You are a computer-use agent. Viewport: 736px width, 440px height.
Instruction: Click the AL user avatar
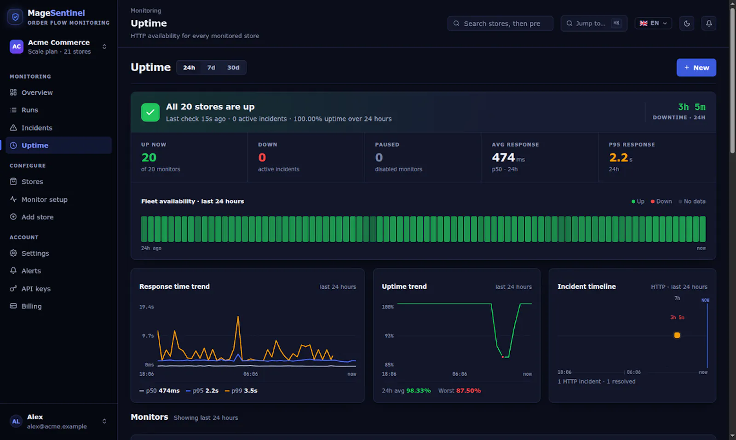[x=16, y=421]
